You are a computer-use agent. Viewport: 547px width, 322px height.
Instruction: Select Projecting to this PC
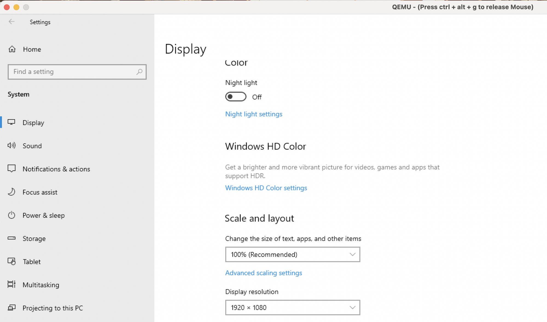pos(53,308)
